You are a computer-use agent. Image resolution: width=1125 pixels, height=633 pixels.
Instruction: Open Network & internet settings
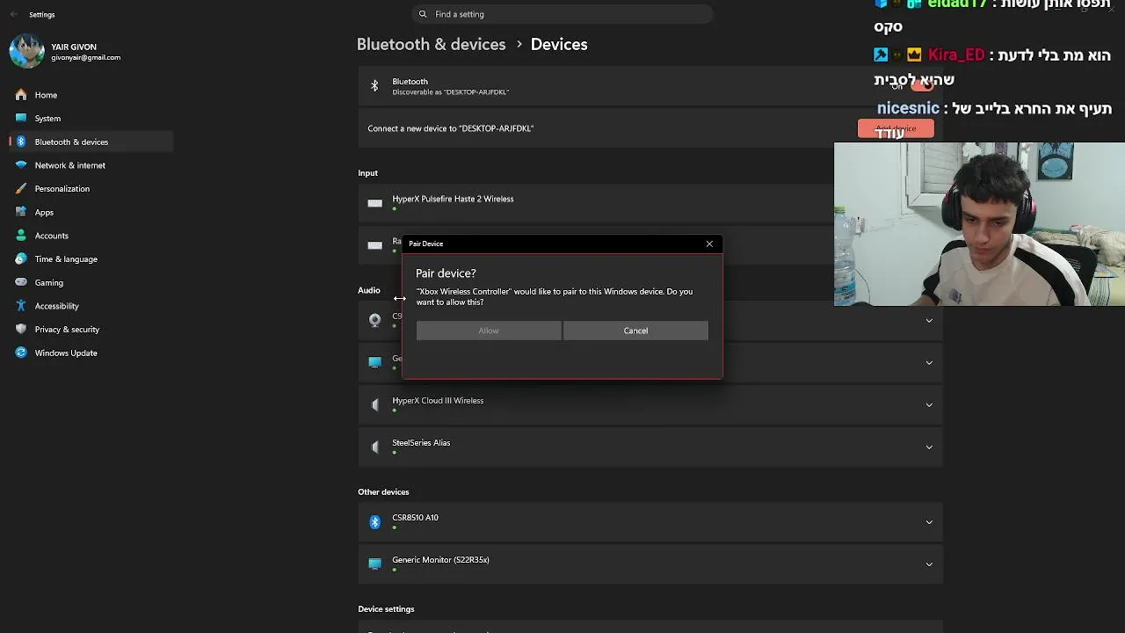[x=69, y=165]
